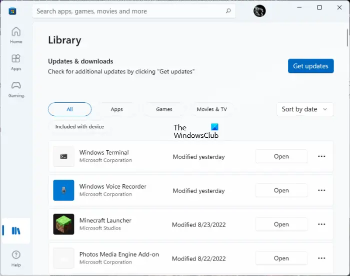Click the Windows Voice Recorder app name
Screen dimensions: 350x276
point(112,187)
